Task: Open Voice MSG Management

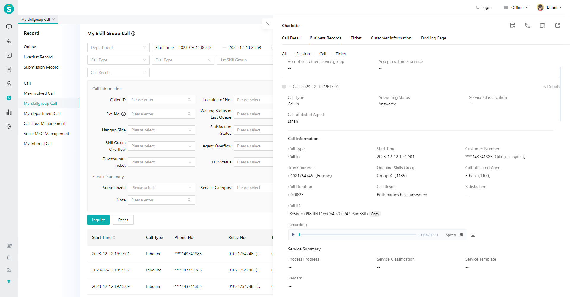Action: (x=46, y=134)
